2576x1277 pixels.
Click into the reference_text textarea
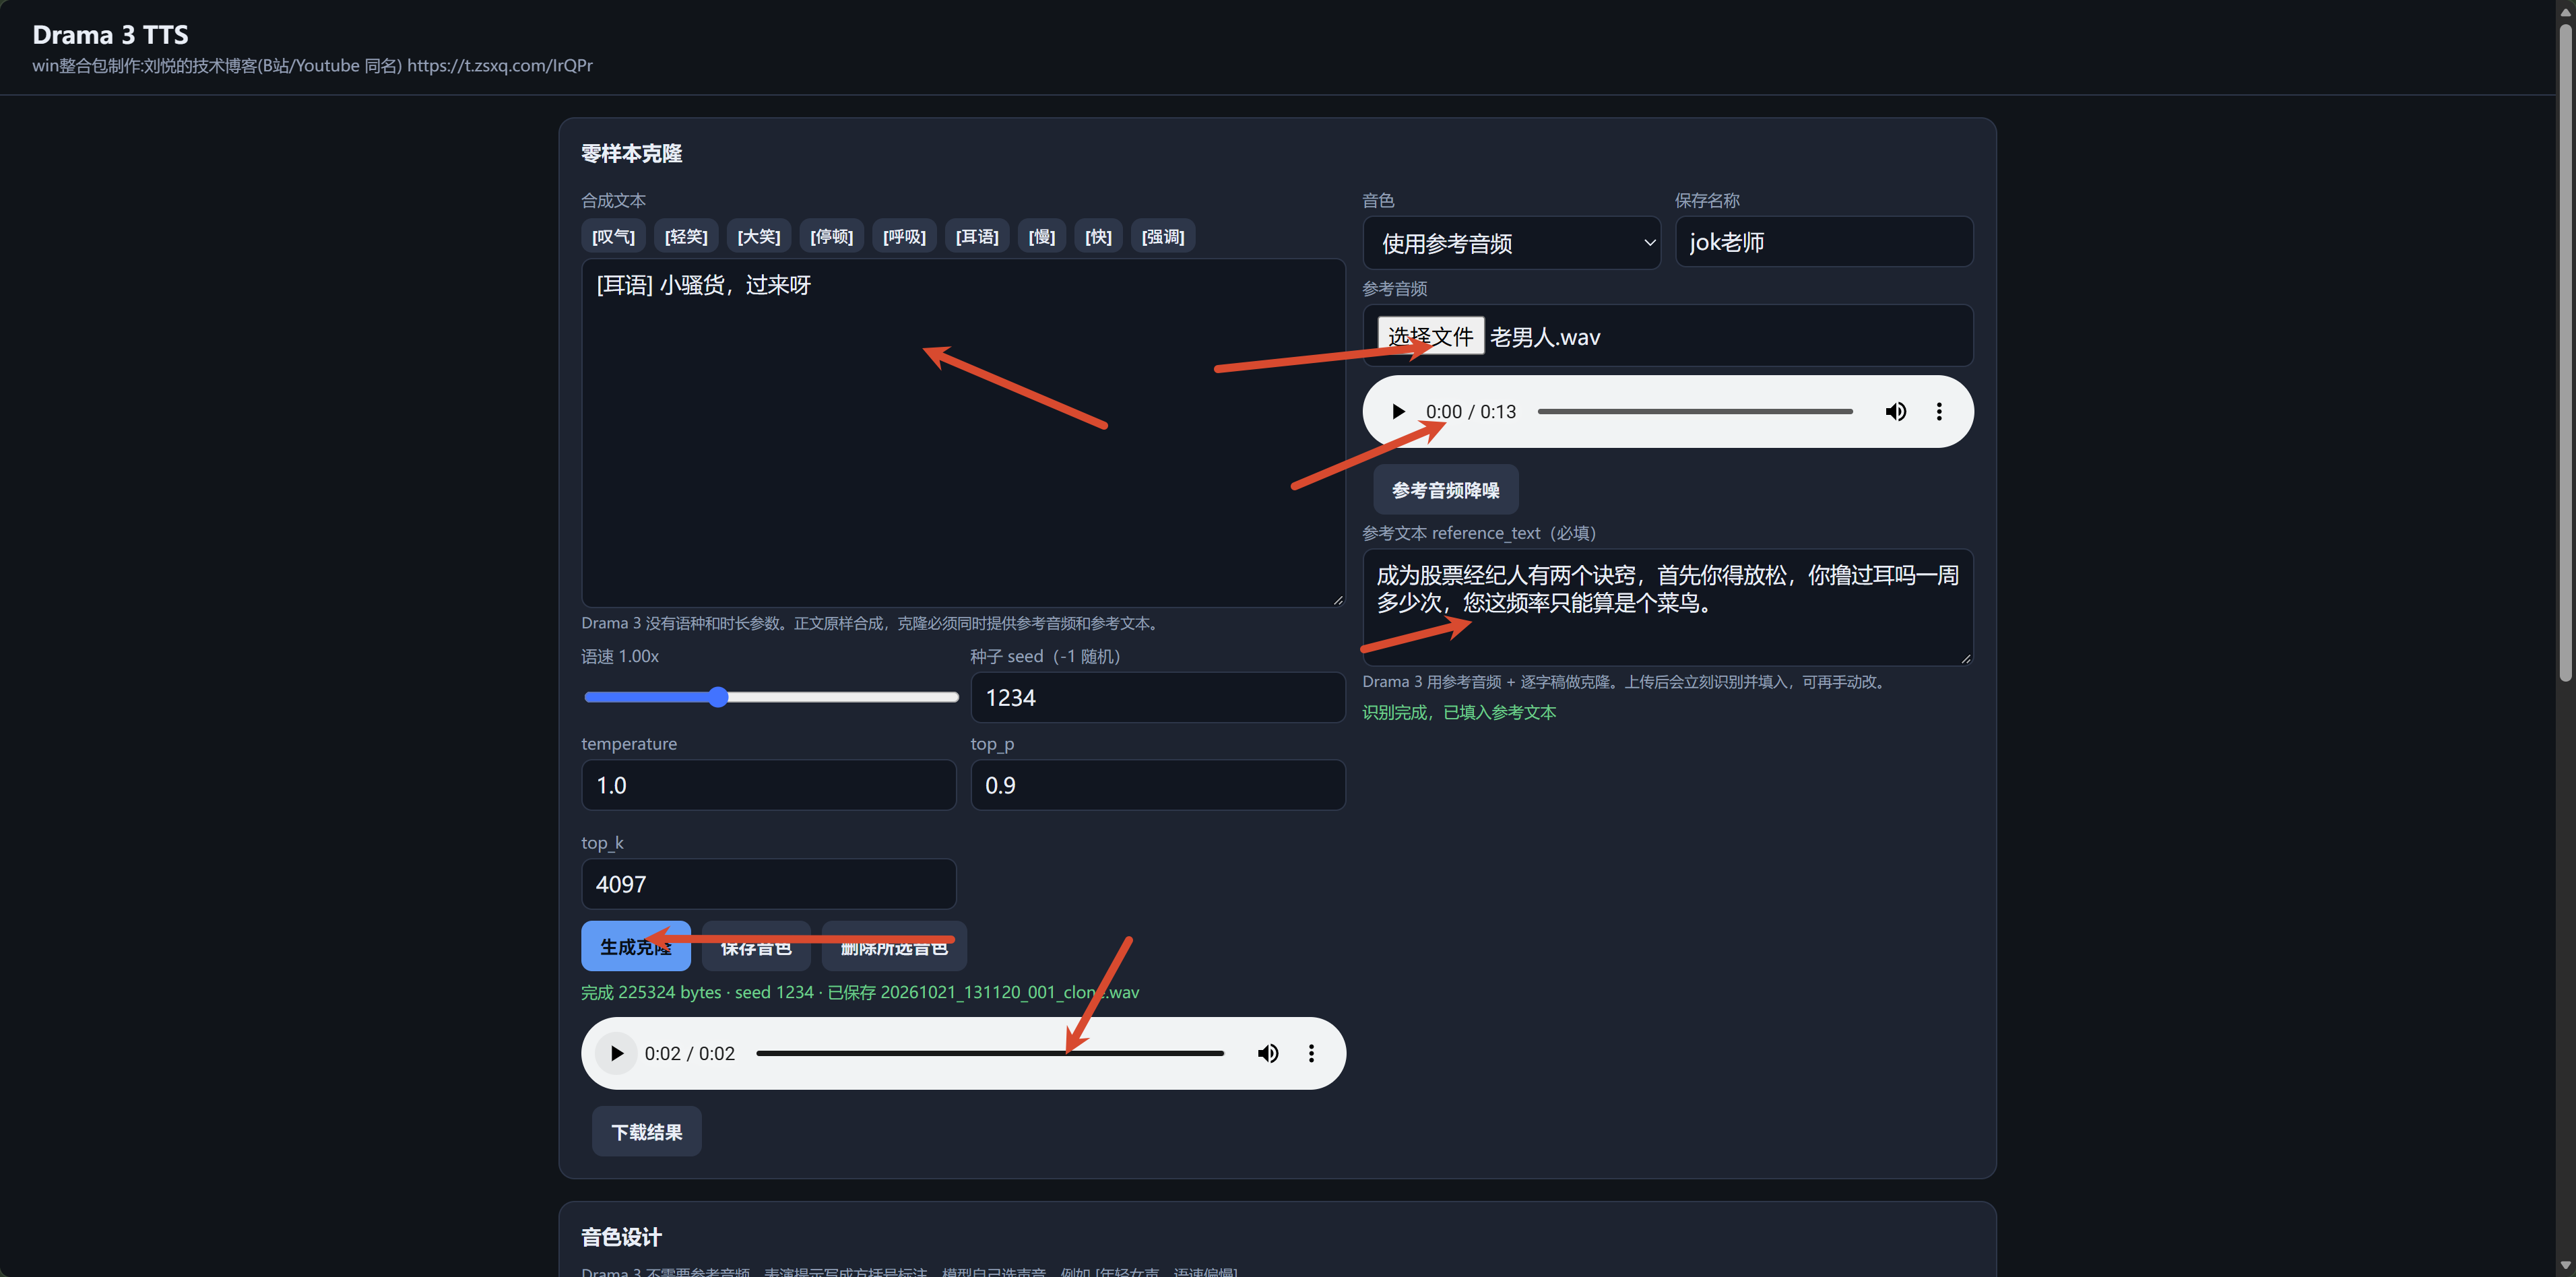1667,607
